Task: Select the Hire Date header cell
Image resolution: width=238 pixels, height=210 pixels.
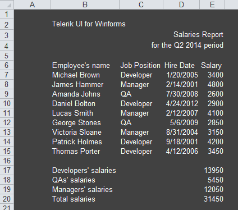Action: (180, 66)
